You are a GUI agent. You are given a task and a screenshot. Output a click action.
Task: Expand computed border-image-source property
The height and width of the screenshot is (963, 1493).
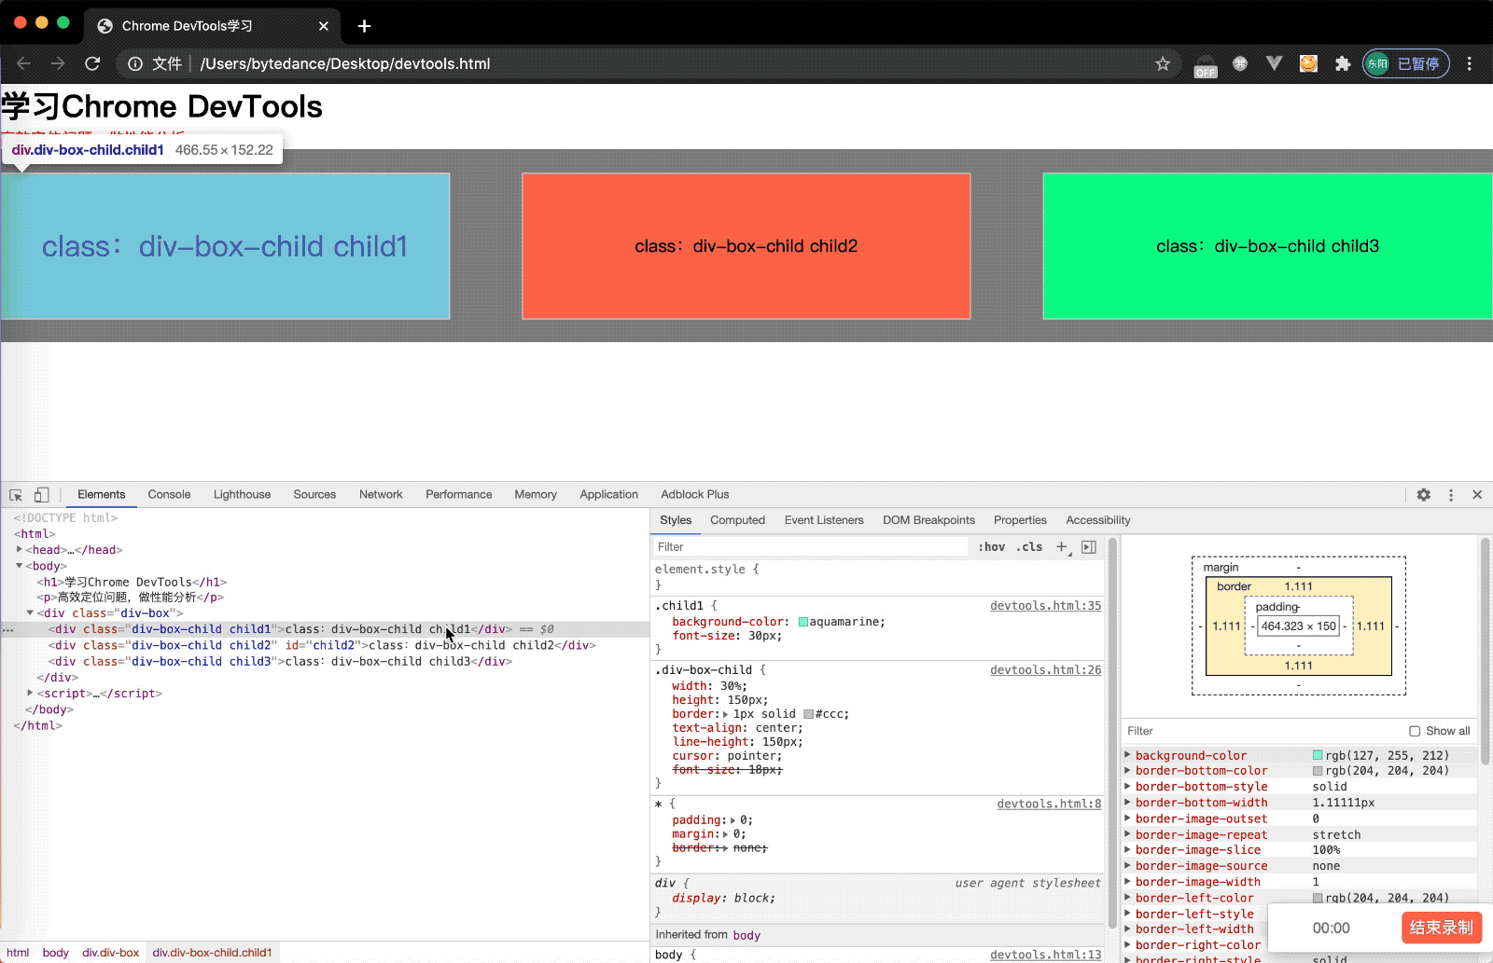pyautogui.click(x=1128, y=866)
